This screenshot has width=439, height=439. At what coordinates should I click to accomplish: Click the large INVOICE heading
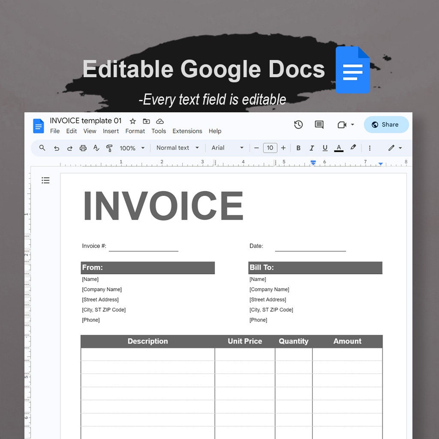click(163, 205)
